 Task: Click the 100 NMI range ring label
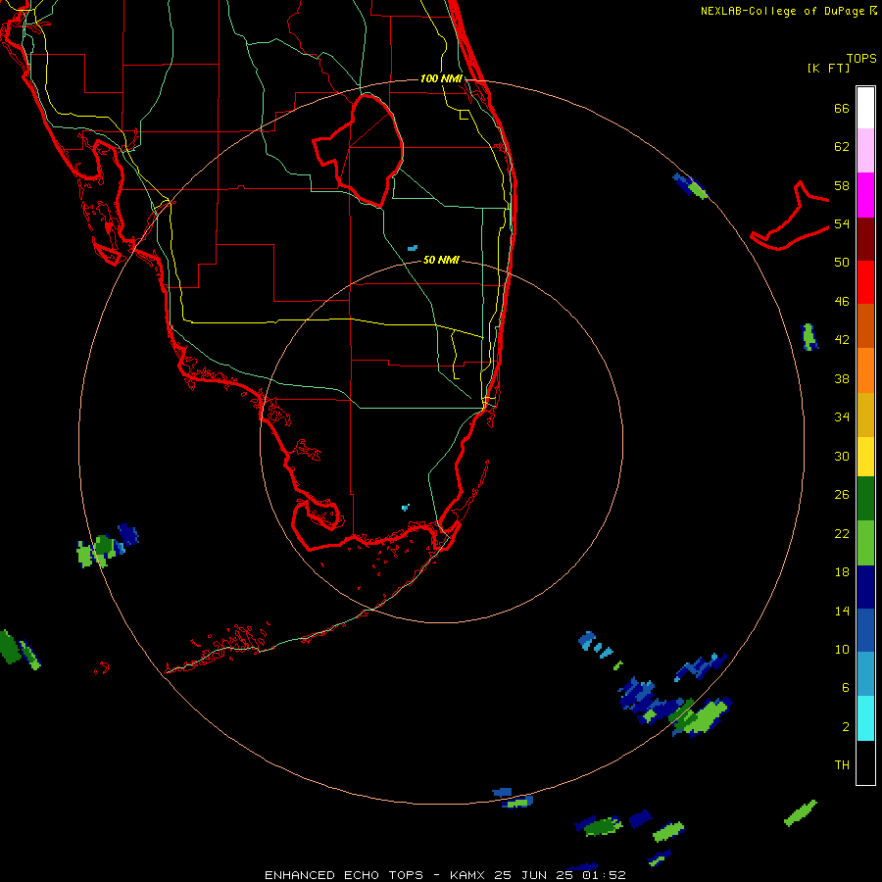click(441, 78)
